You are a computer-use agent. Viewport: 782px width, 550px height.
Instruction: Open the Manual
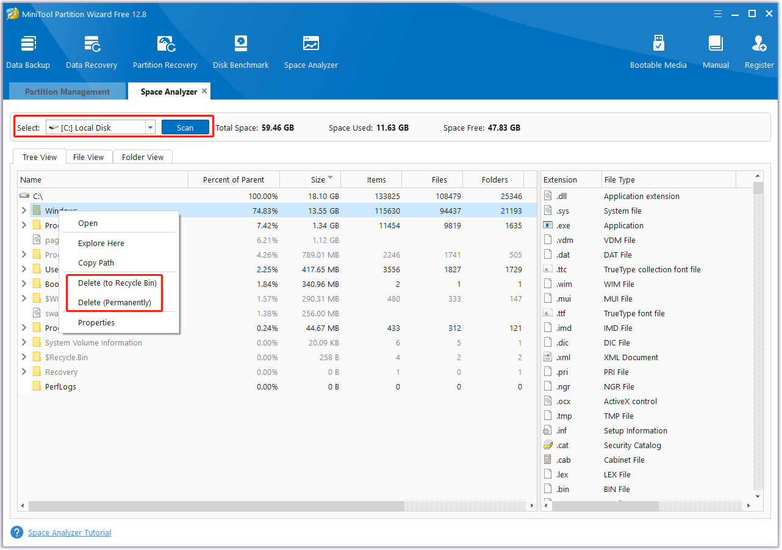[x=716, y=52]
